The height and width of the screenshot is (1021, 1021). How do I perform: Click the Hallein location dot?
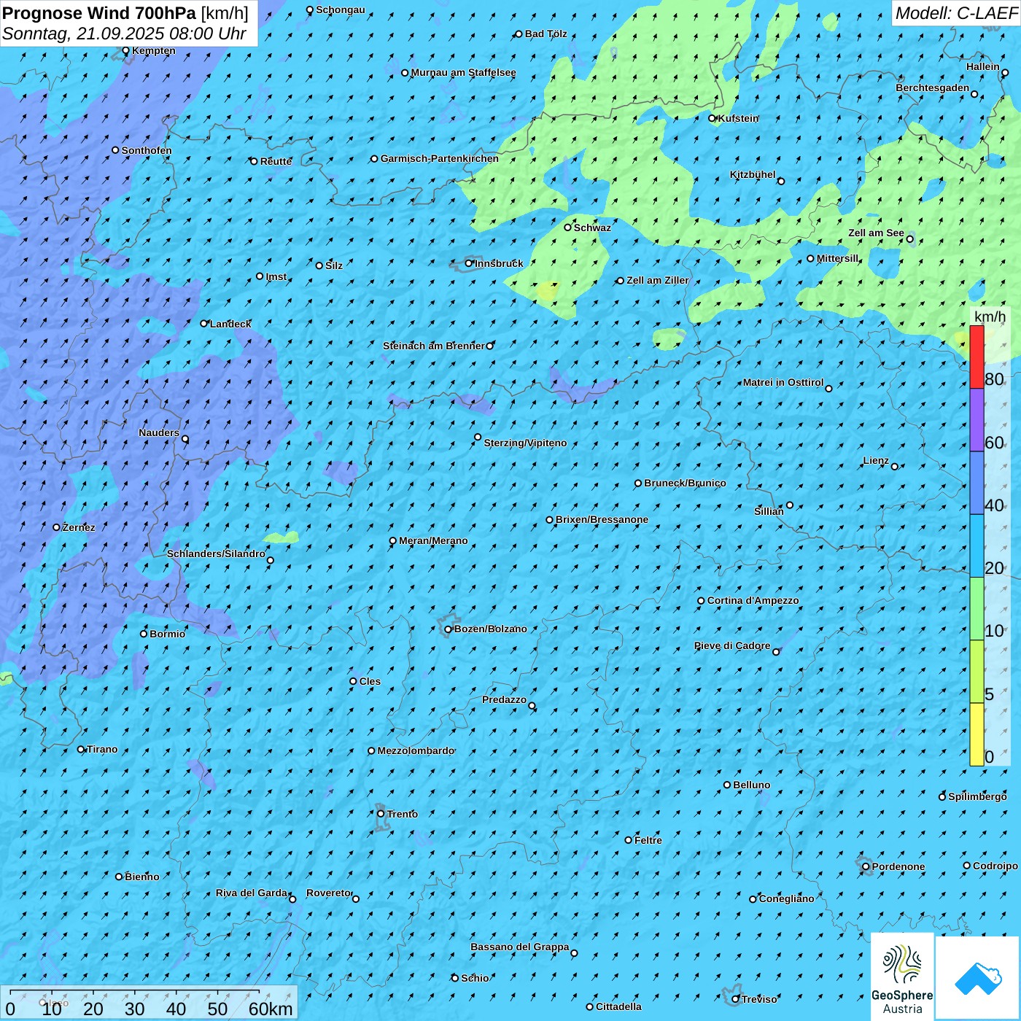click(x=1005, y=72)
